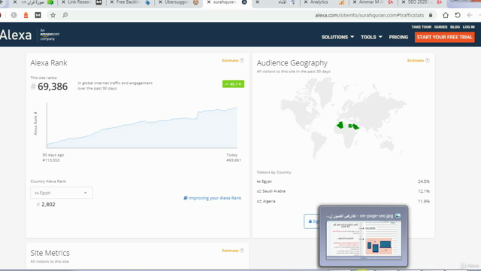The image size is (481, 271).
Task: Click the Take Tour link
Action: click(x=421, y=27)
